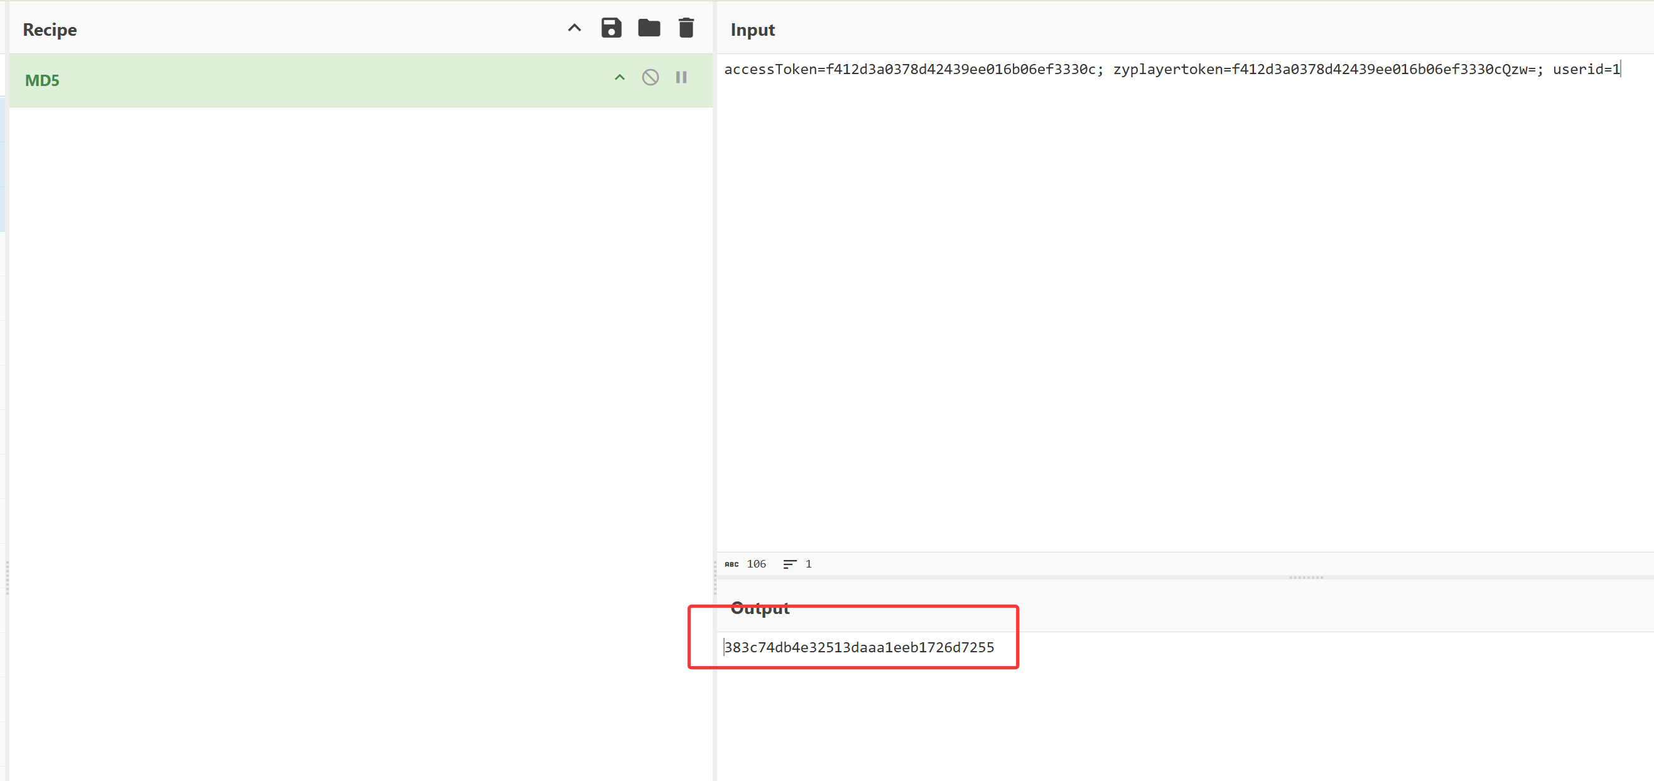Grab the Recipe/Input vertical resize handle
Screen dimensions: 1654x781
[x=715, y=578]
